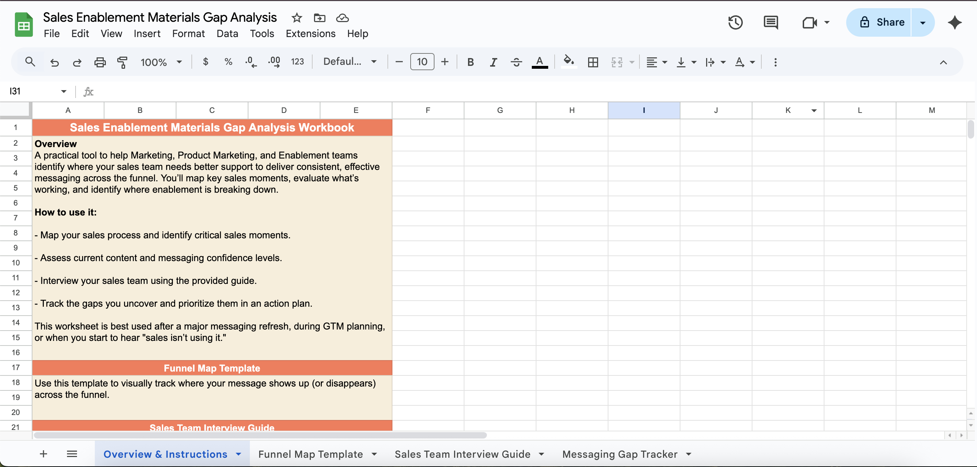Viewport: 977px width, 467px height.
Task: Open the File menu
Action: tap(52, 33)
